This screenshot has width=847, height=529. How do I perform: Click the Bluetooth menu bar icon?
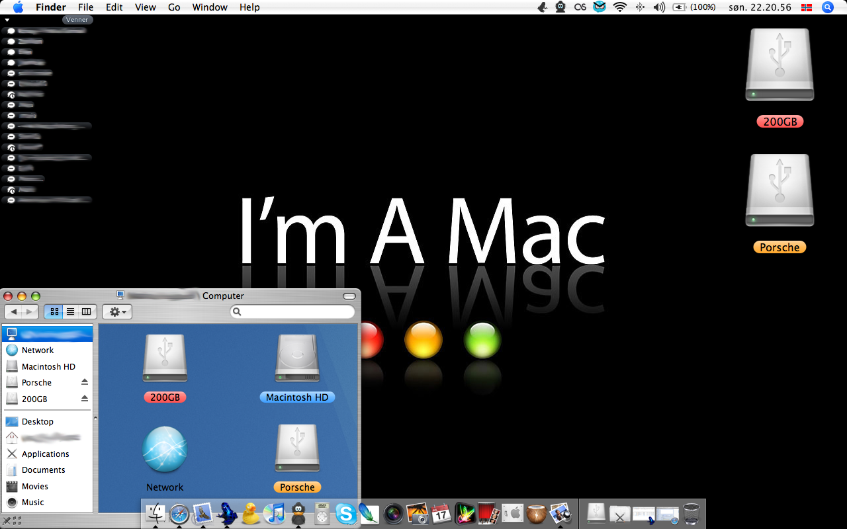pyautogui.click(x=639, y=7)
